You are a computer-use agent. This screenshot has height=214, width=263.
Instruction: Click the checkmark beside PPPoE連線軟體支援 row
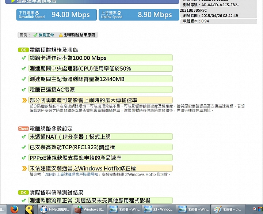tap(24, 158)
